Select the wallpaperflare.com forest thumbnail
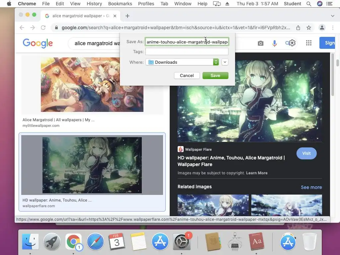 (92, 165)
